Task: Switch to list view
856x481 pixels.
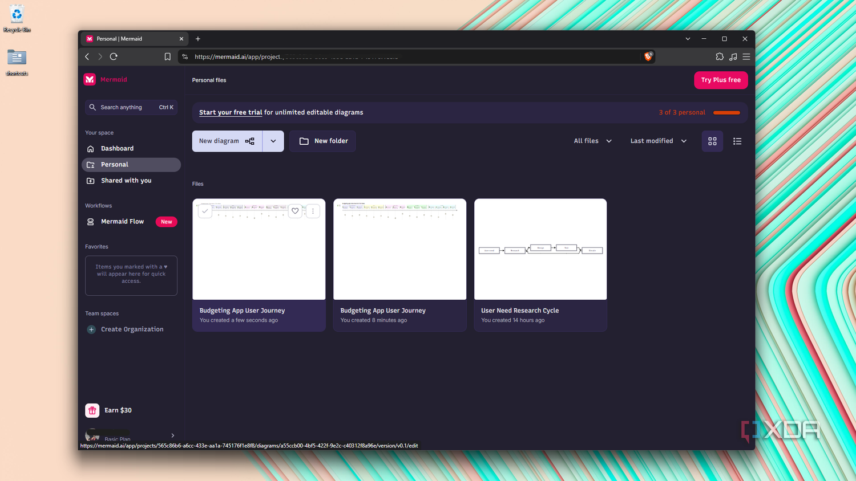Action: 737,141
